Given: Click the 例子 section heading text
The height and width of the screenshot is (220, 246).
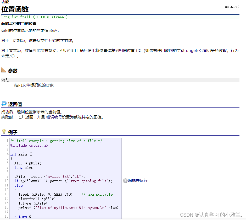Looking at the screenshot, I should pyautogui.click(x=13, y=132).
